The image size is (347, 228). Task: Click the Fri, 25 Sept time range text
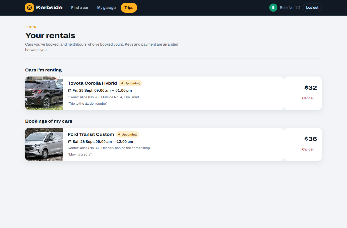[x=102, y=90]
